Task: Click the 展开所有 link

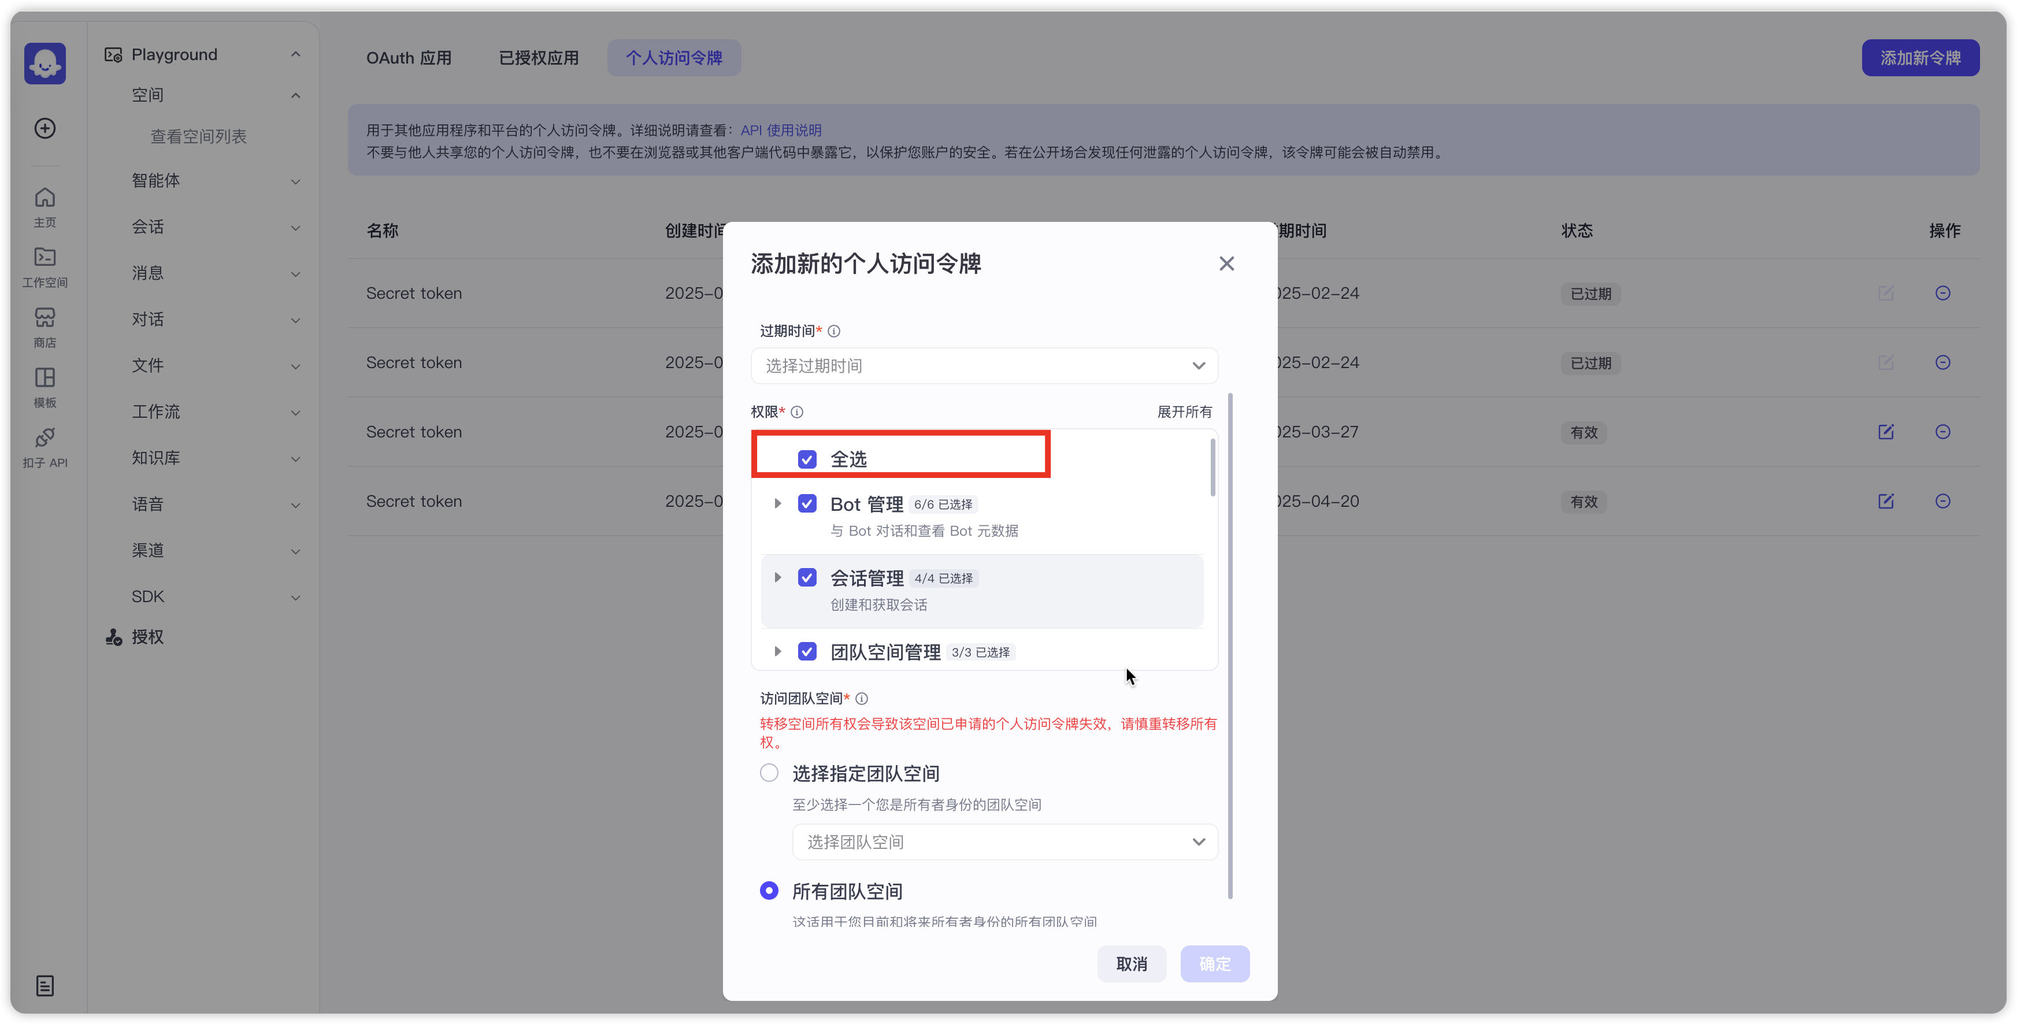Action: click(x=1184, y=412)
